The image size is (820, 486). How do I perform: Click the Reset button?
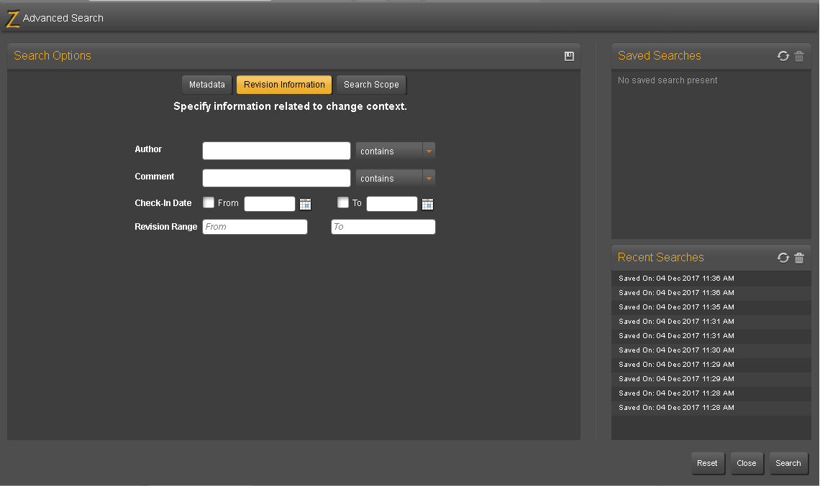pos(708,463)
